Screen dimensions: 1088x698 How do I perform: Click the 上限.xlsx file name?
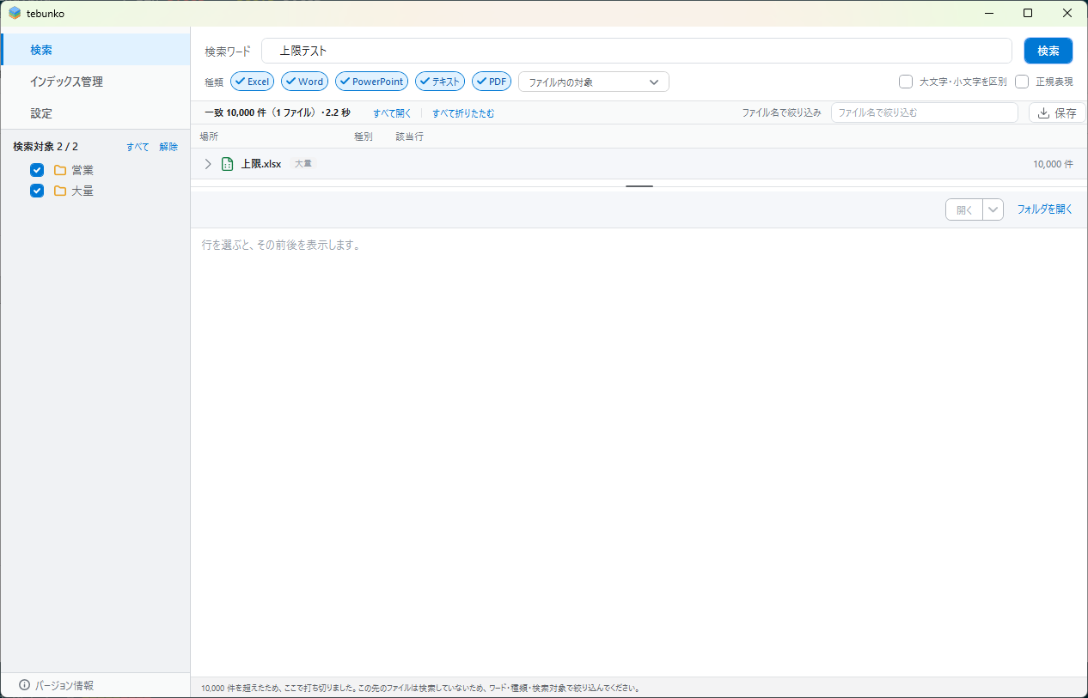click(261, 164)
